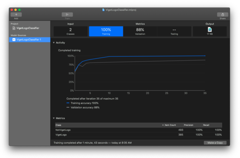This screenshot has width=240, height=158.
Task: Click the 385 item count cell
Action: (181, 135)
